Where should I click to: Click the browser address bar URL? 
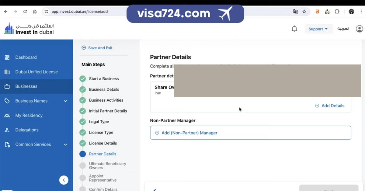(80, 12)
